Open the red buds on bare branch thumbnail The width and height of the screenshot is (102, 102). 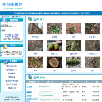point(35,45)
